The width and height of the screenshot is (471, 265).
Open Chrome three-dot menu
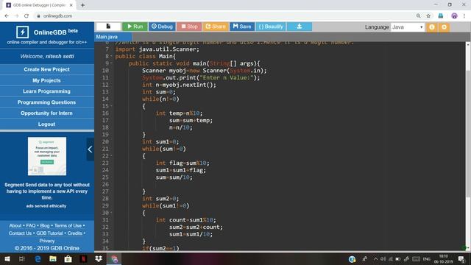(464, 16)
